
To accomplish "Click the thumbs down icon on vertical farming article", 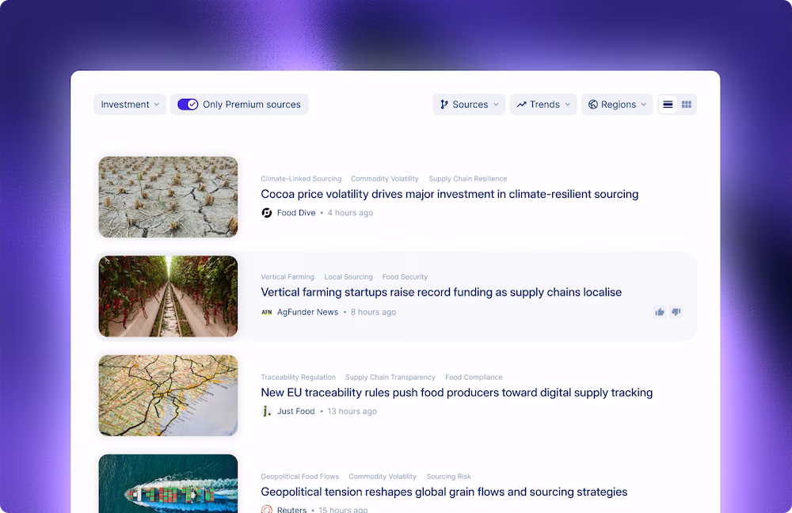I will (676, 312).
